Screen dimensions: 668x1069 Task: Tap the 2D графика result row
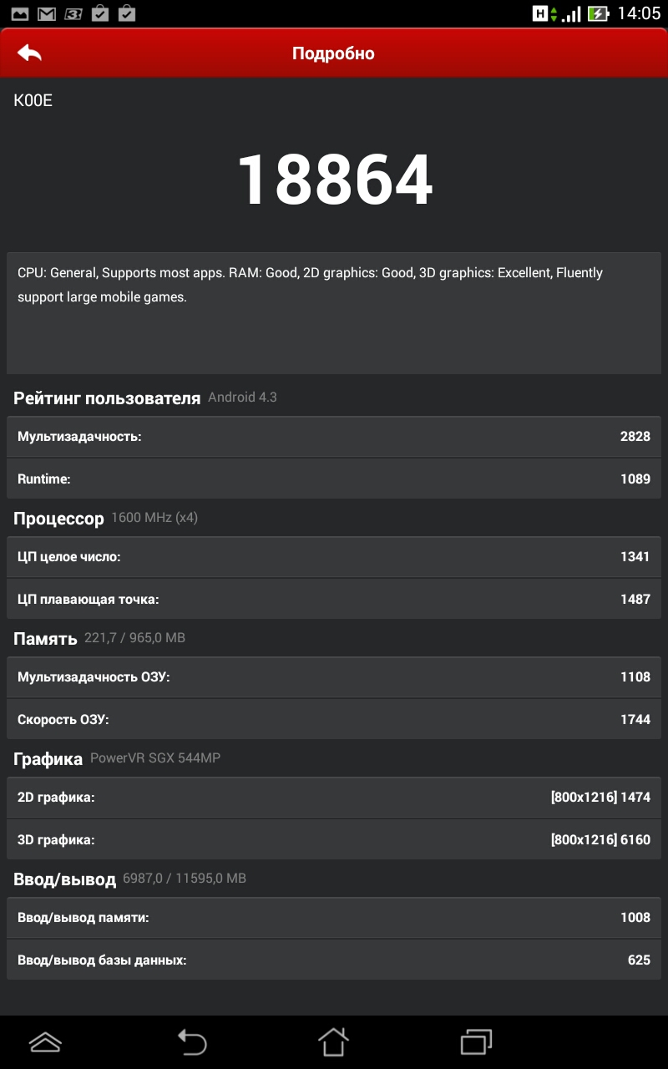(334, 798)
